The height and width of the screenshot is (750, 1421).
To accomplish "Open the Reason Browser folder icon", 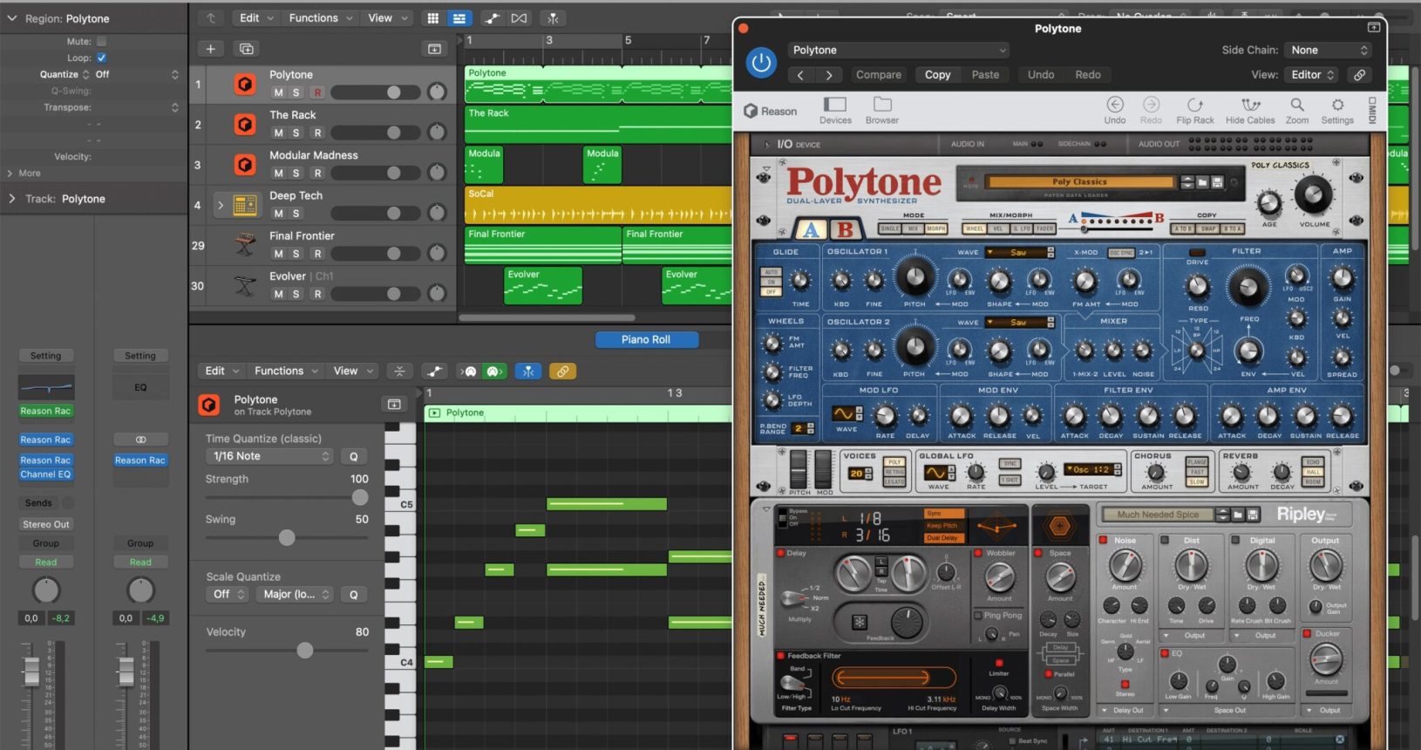I will (x=882, y=105).
